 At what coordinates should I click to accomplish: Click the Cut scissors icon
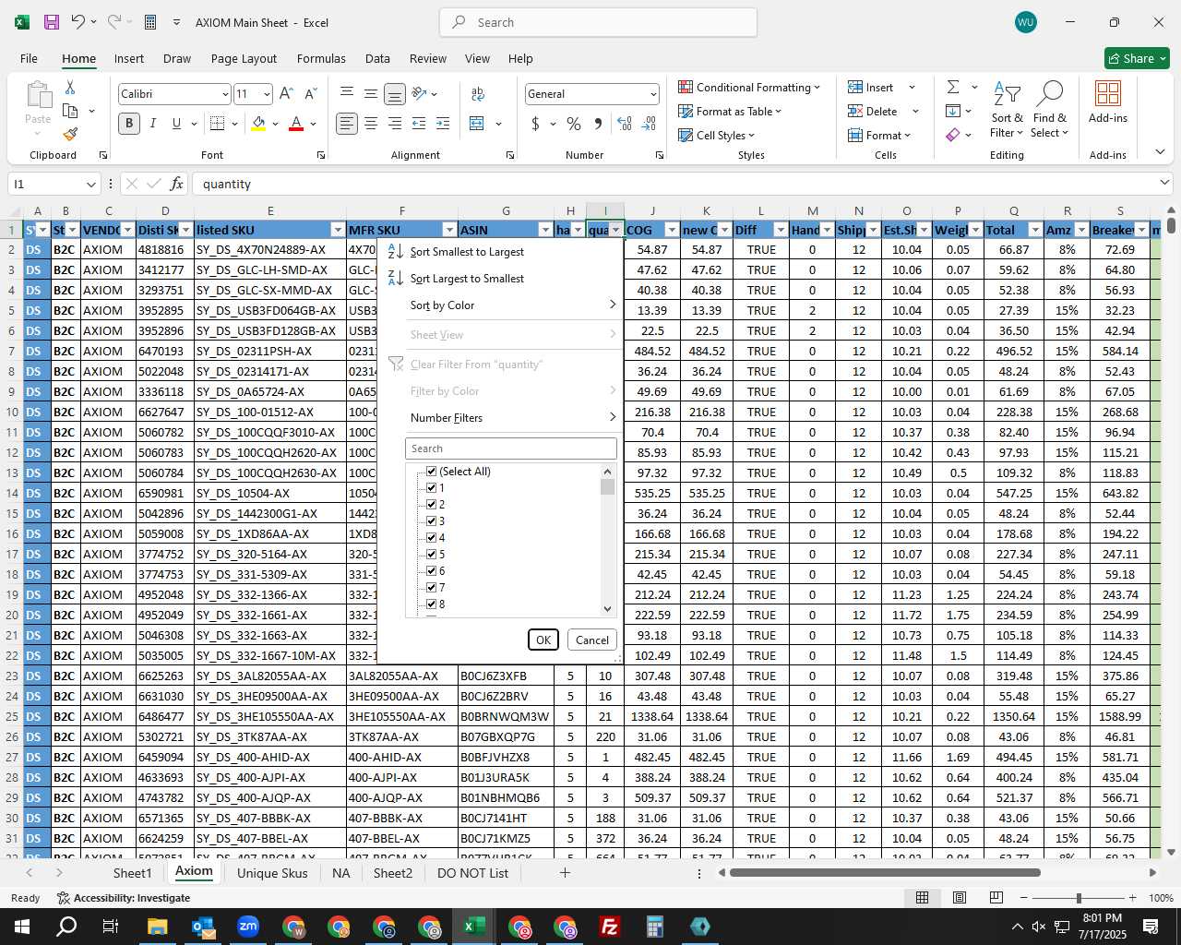click(x=70, y=87)
